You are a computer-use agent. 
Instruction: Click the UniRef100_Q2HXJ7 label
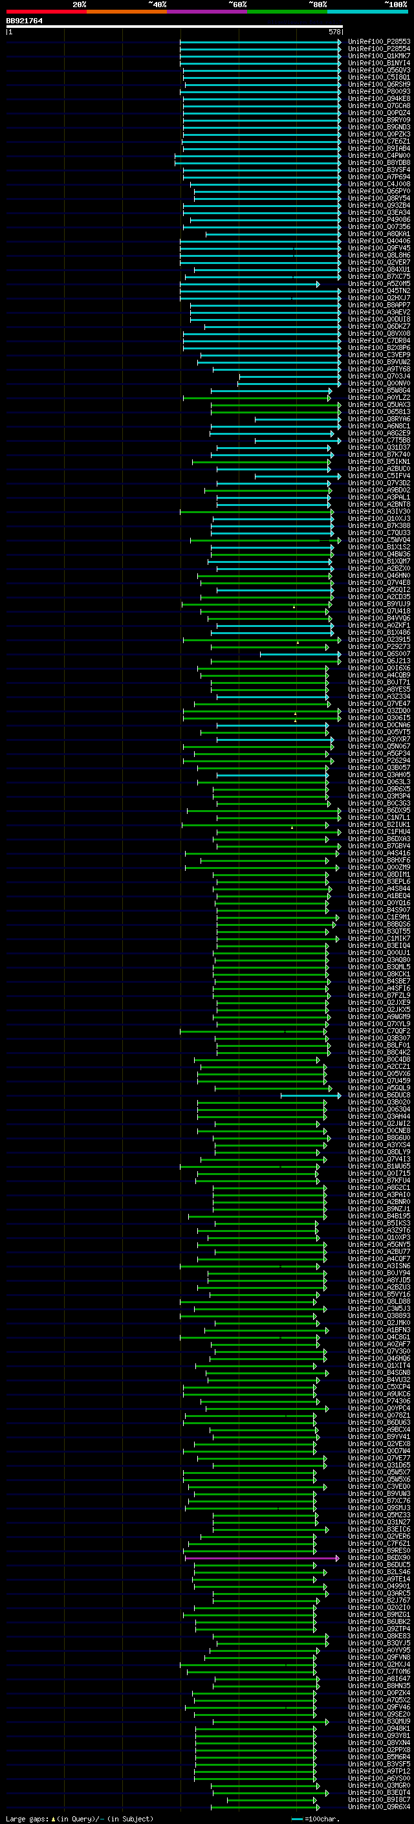point(379,298)
